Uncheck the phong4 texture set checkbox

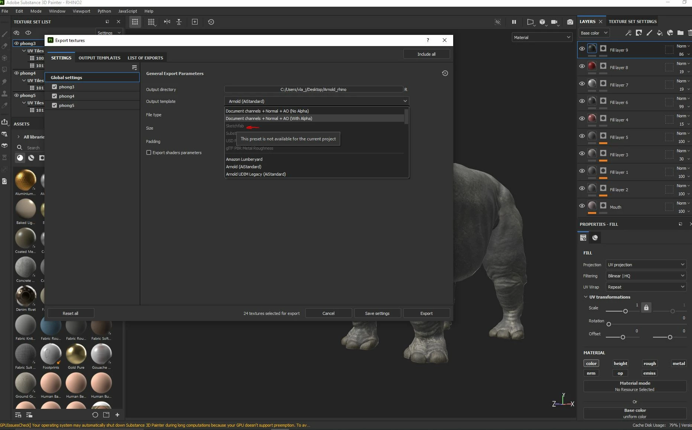55,96
